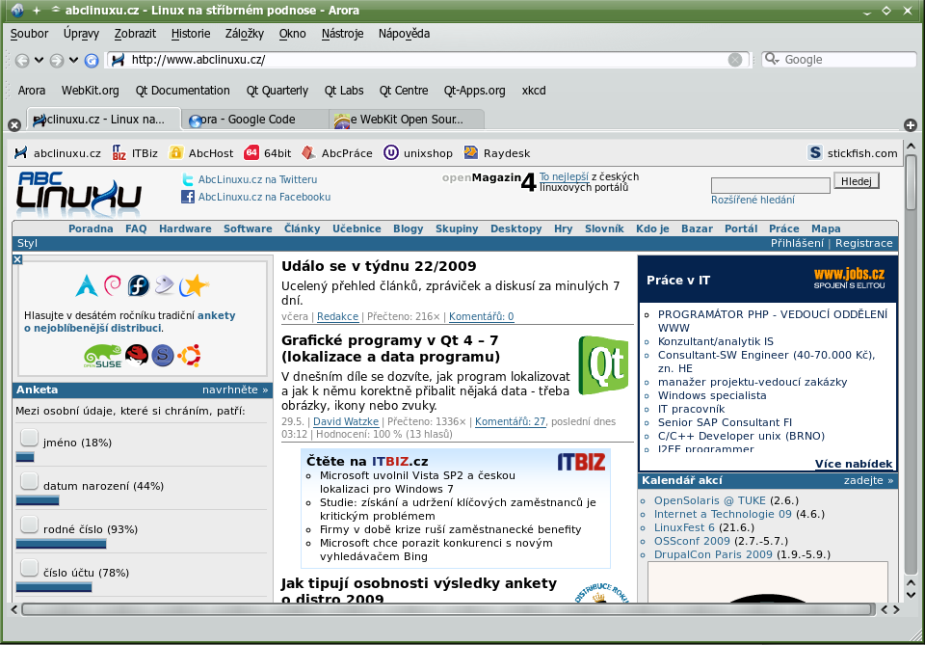
Task: Check the datum narození (44%) option
Action: coord(30,481)
